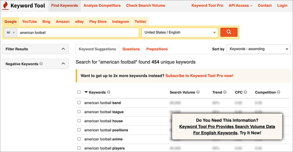Click the Login link
The height and width of the screenshot is (152, 293).
[x=282, y=6]
